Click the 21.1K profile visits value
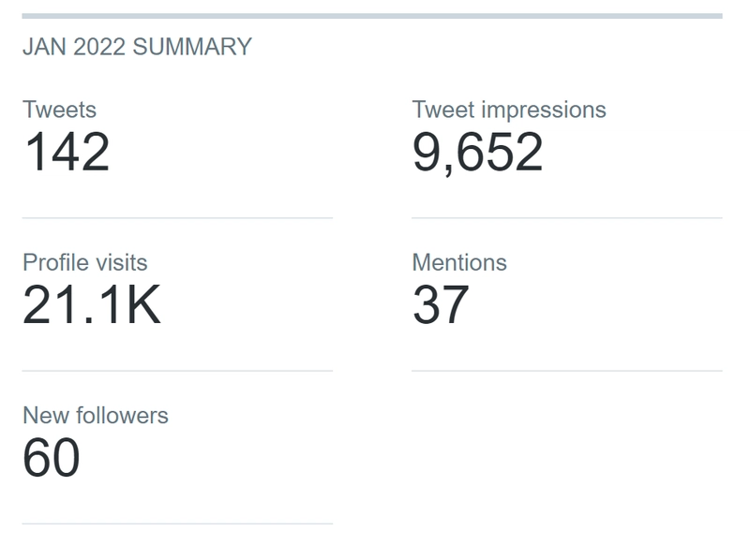Image resolution: width=750 pixels, height=545 pixels. tap(91, 304)
